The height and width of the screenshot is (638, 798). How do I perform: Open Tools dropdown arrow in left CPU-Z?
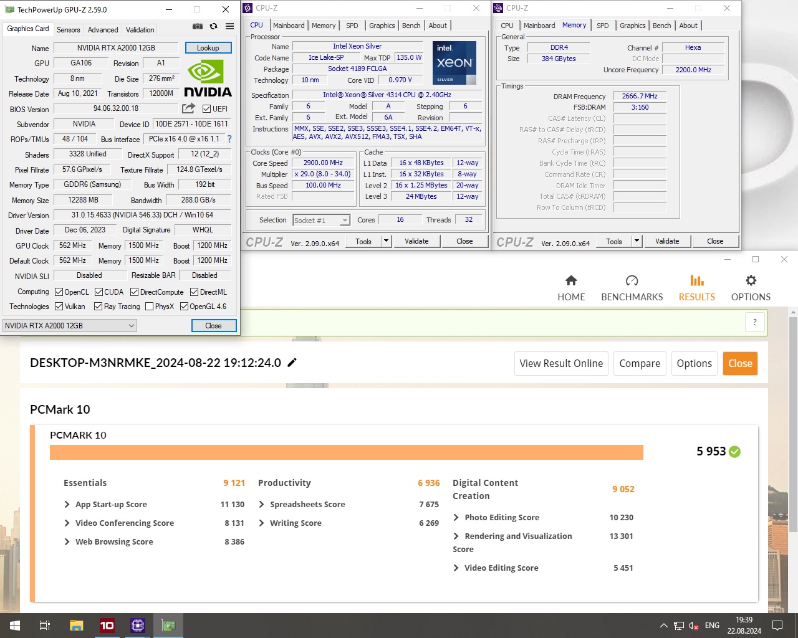click(386, 241)
